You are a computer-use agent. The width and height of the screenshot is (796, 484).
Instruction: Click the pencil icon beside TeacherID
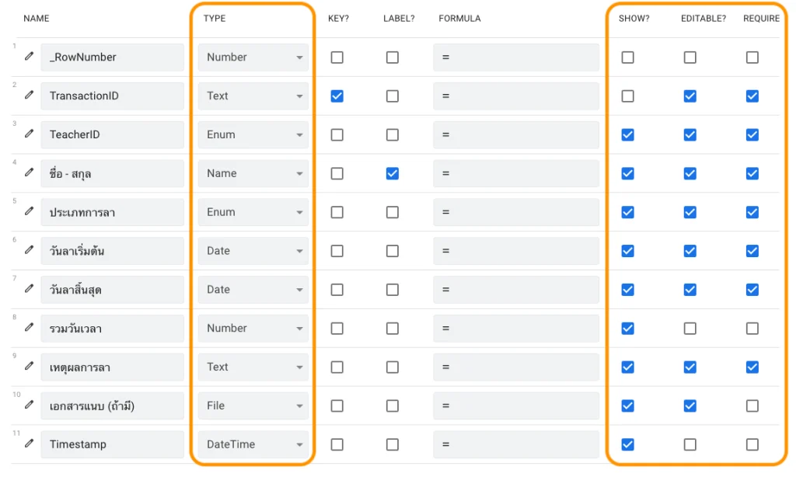click(29, 134)
